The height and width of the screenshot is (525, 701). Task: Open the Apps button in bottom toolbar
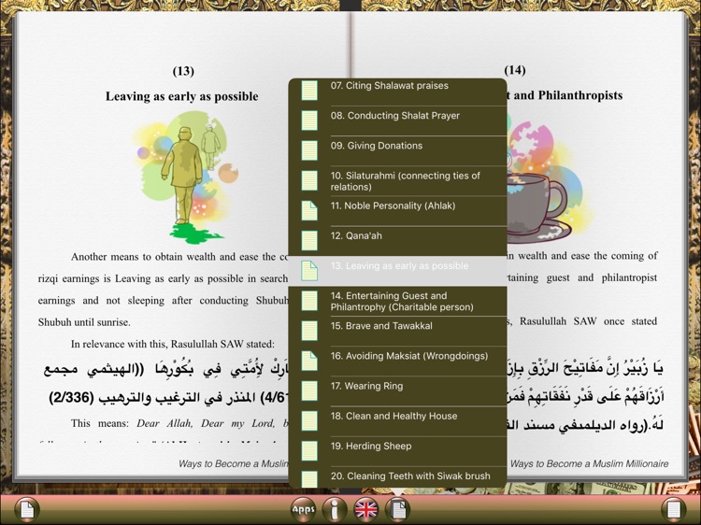tap(304, 509)
